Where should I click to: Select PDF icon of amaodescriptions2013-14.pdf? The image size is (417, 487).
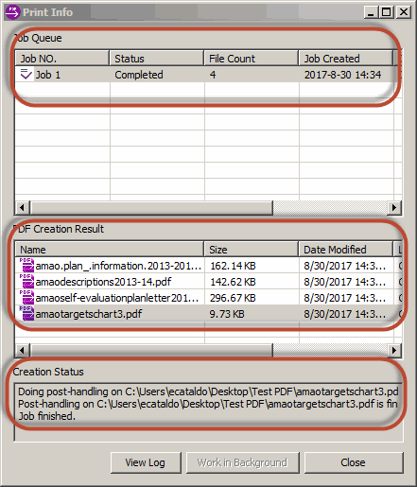tap(26, 281)
